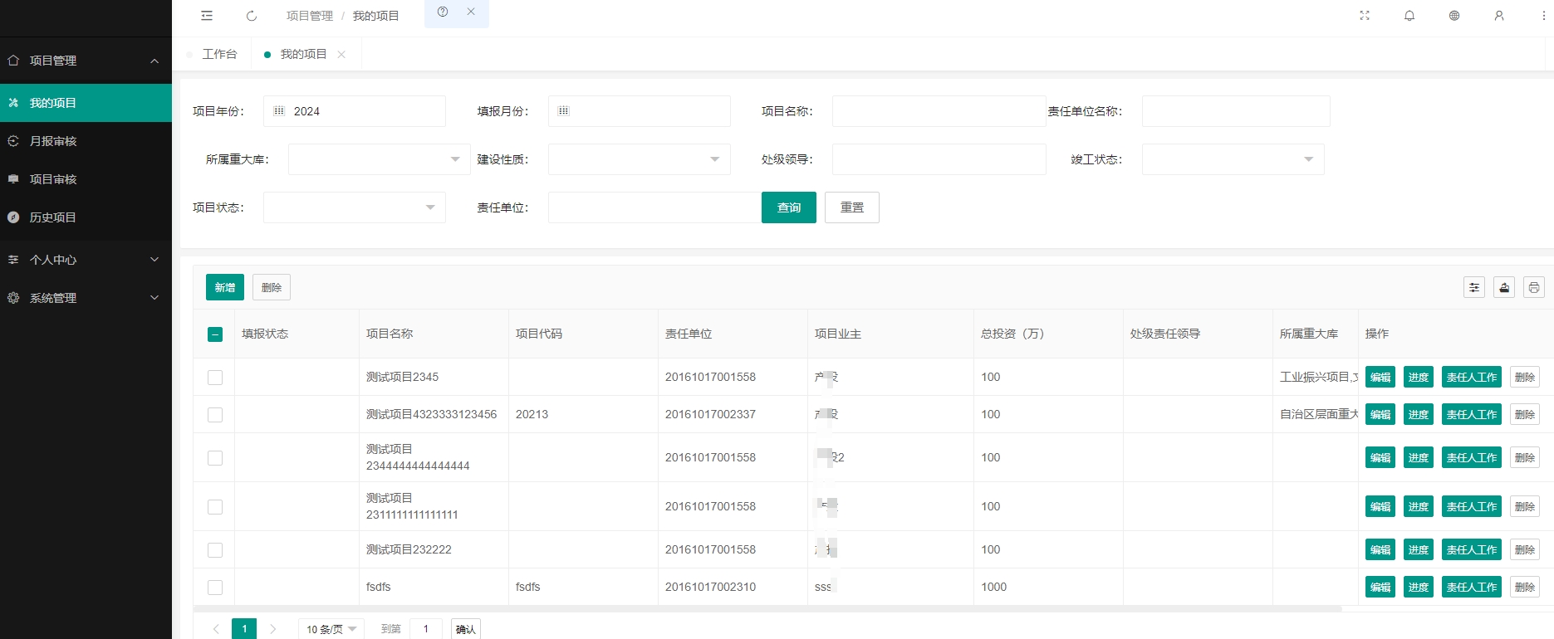Close the help popup tab
Screen dimensions: 1554x639
coord(471,12)
